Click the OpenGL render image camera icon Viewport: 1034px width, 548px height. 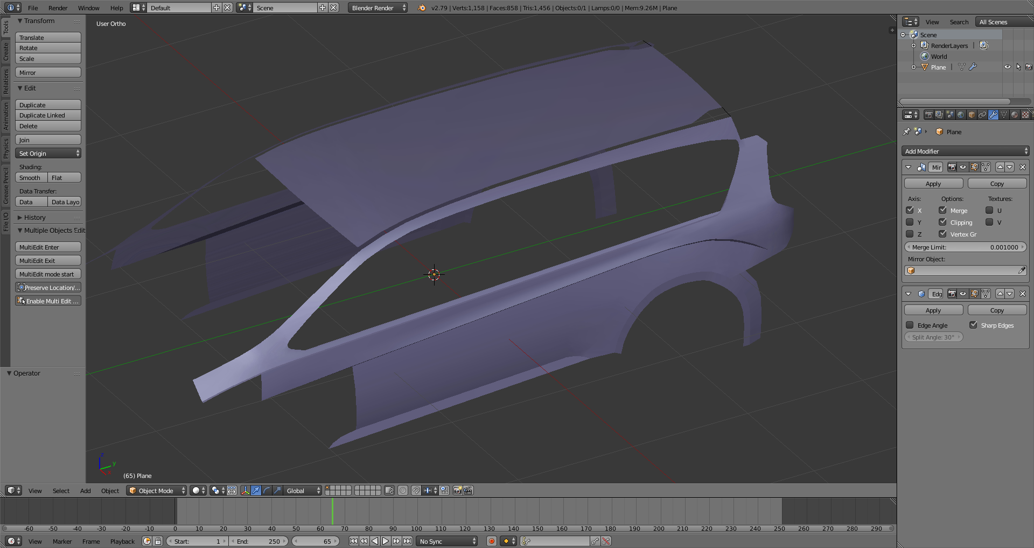(x=457, y=490)
